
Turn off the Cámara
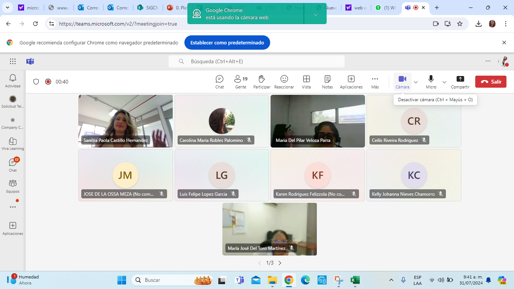coord(402,82)
